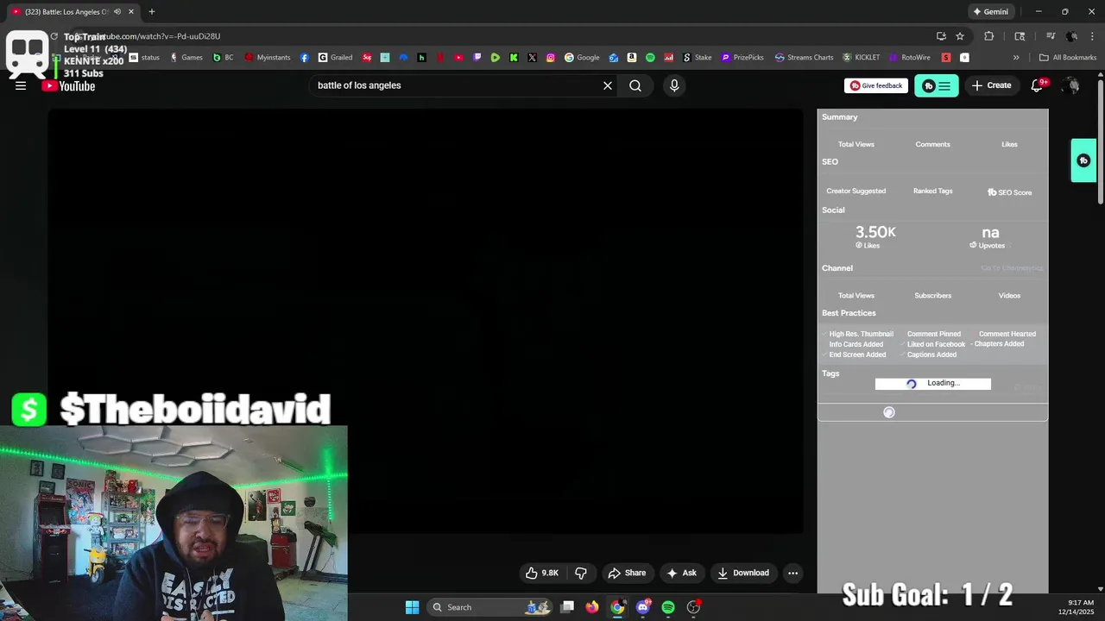This screenshot has width=1105, height=621.
Task: Open the Grailed bookmark
Action: tap(336, 58)
